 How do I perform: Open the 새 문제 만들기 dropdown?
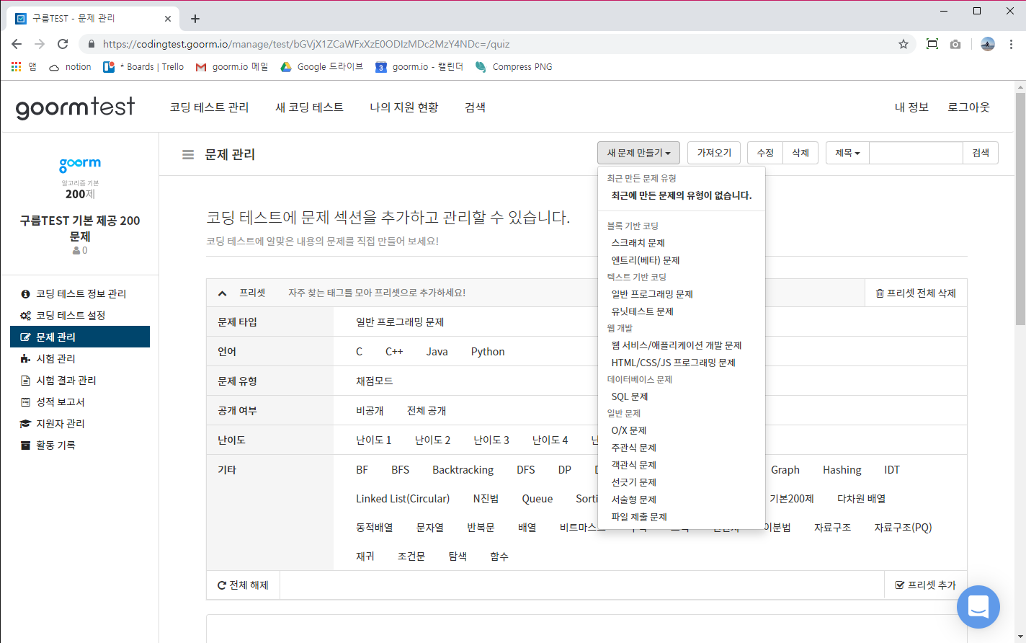638,152
